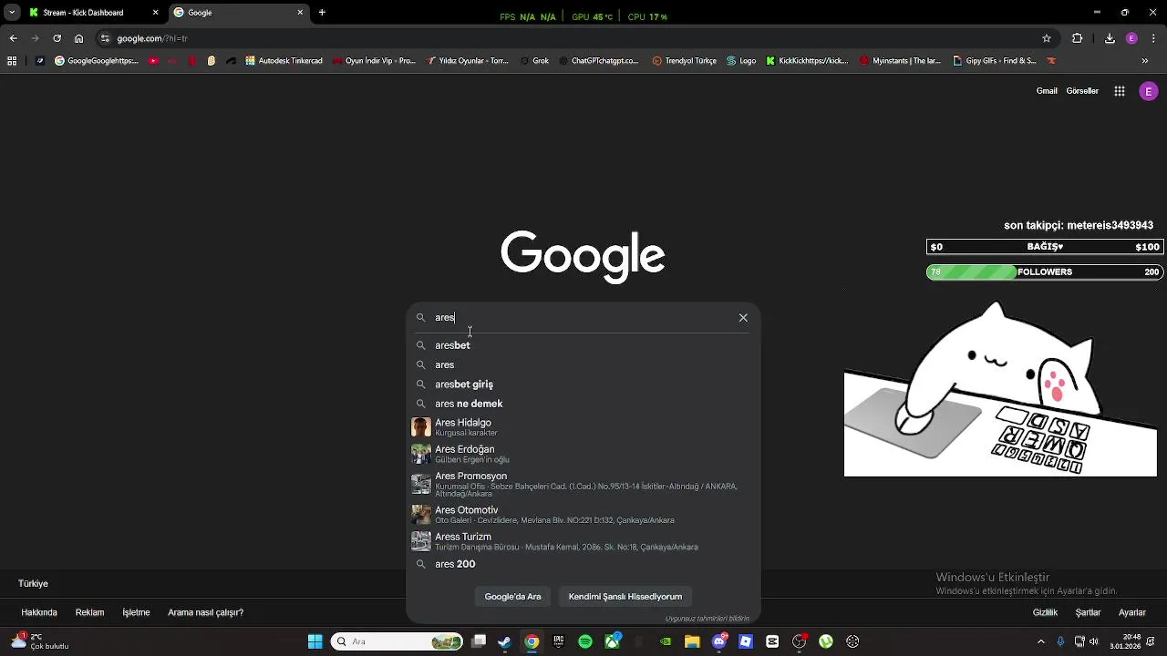Open the browser downloads panel

point(1110,38)
